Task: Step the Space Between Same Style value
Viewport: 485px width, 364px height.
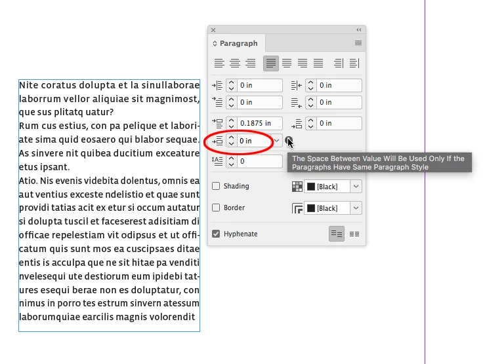Action: [232, 141]
